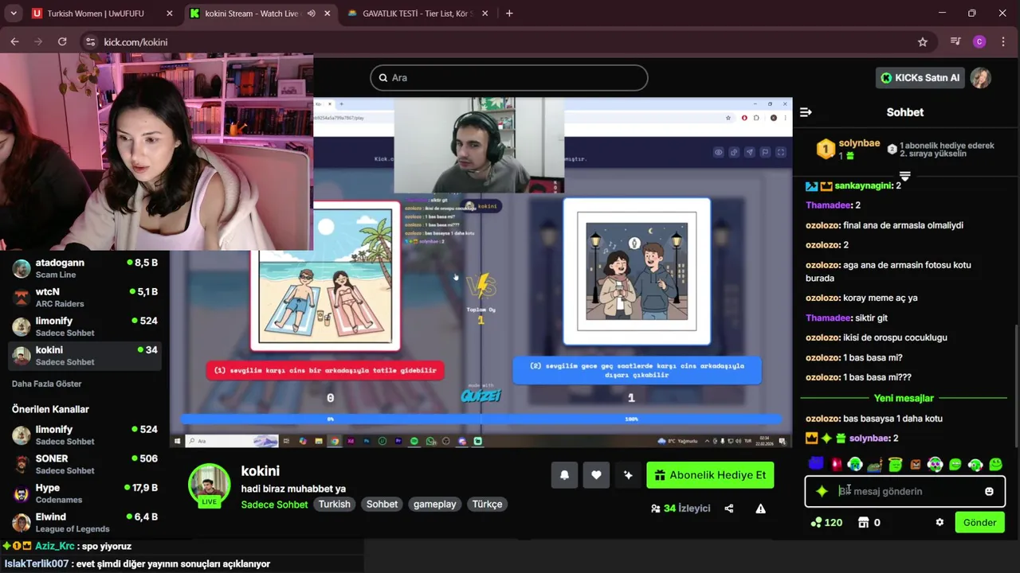Open the Elwind League of Legends channel
This screenshot has width=1020, height=573.
tap(84, 523)
